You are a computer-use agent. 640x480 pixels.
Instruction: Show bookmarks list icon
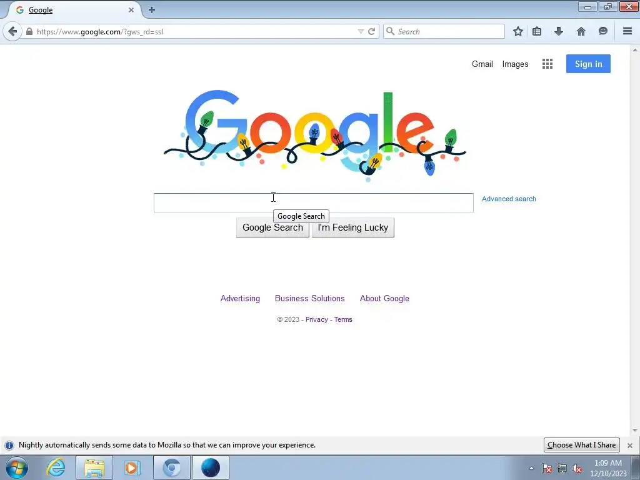click(x=537, y=31)
